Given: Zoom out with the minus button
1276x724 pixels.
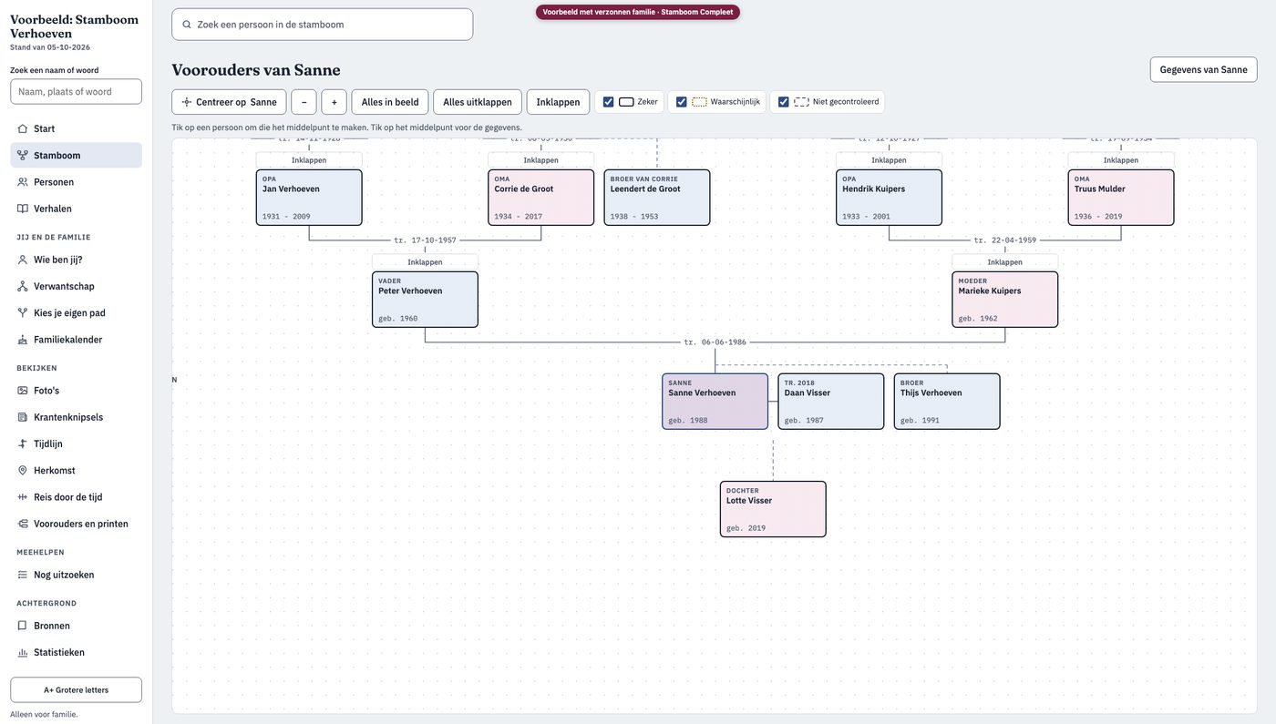Looking at the screenshot, I should coord(304,102).
